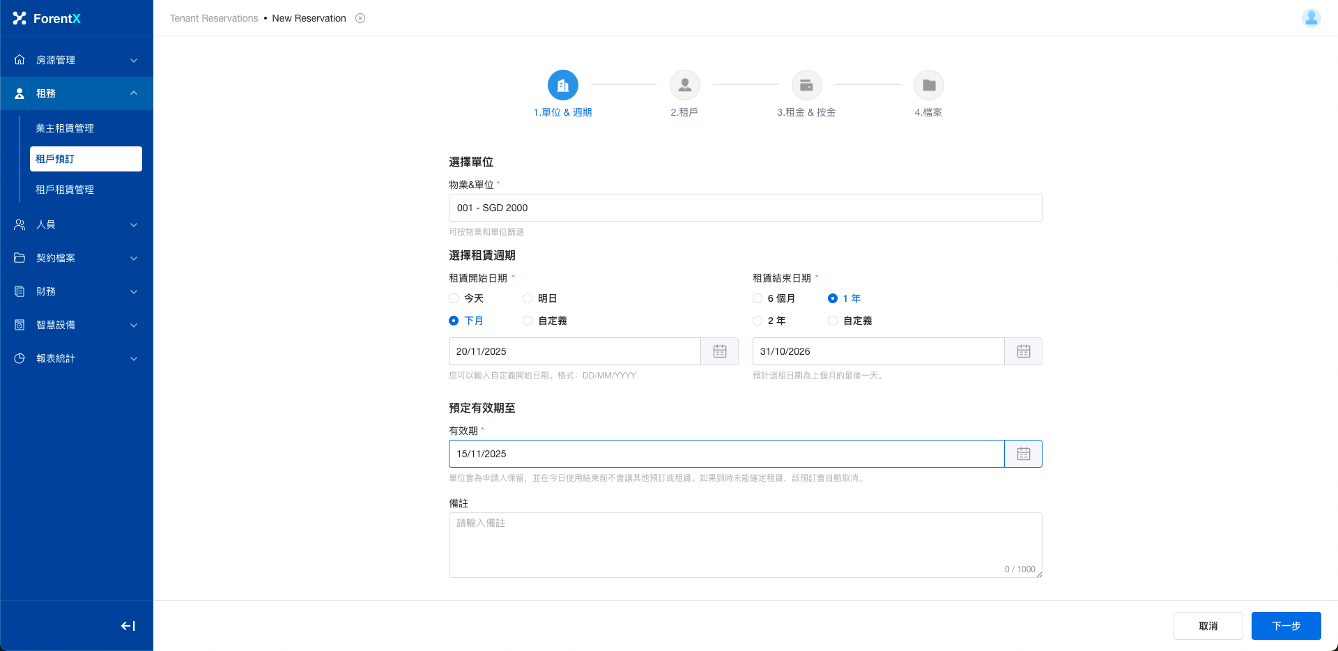Collapse the sidebar with arrow icon
This screenshot has height=651, width=1338.
point(128,626)
